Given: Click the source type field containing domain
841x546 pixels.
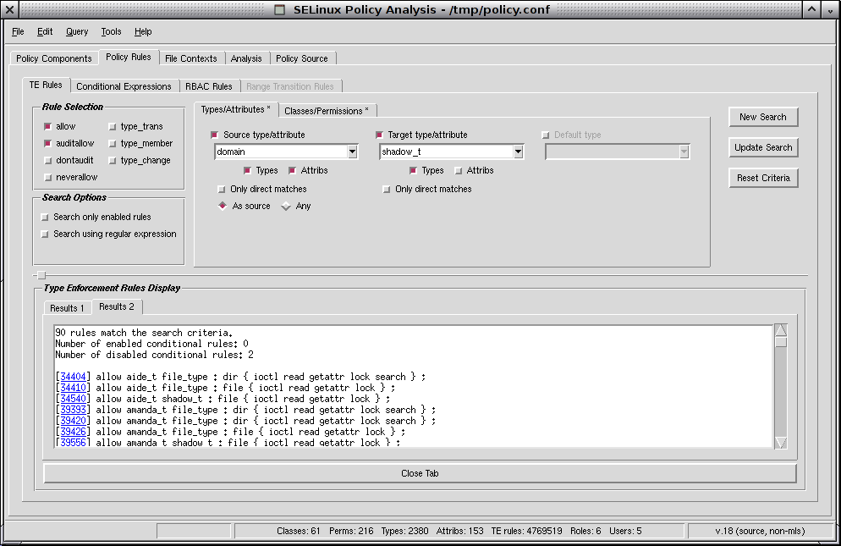Looking at the screenshot, I should coord(281,152).
